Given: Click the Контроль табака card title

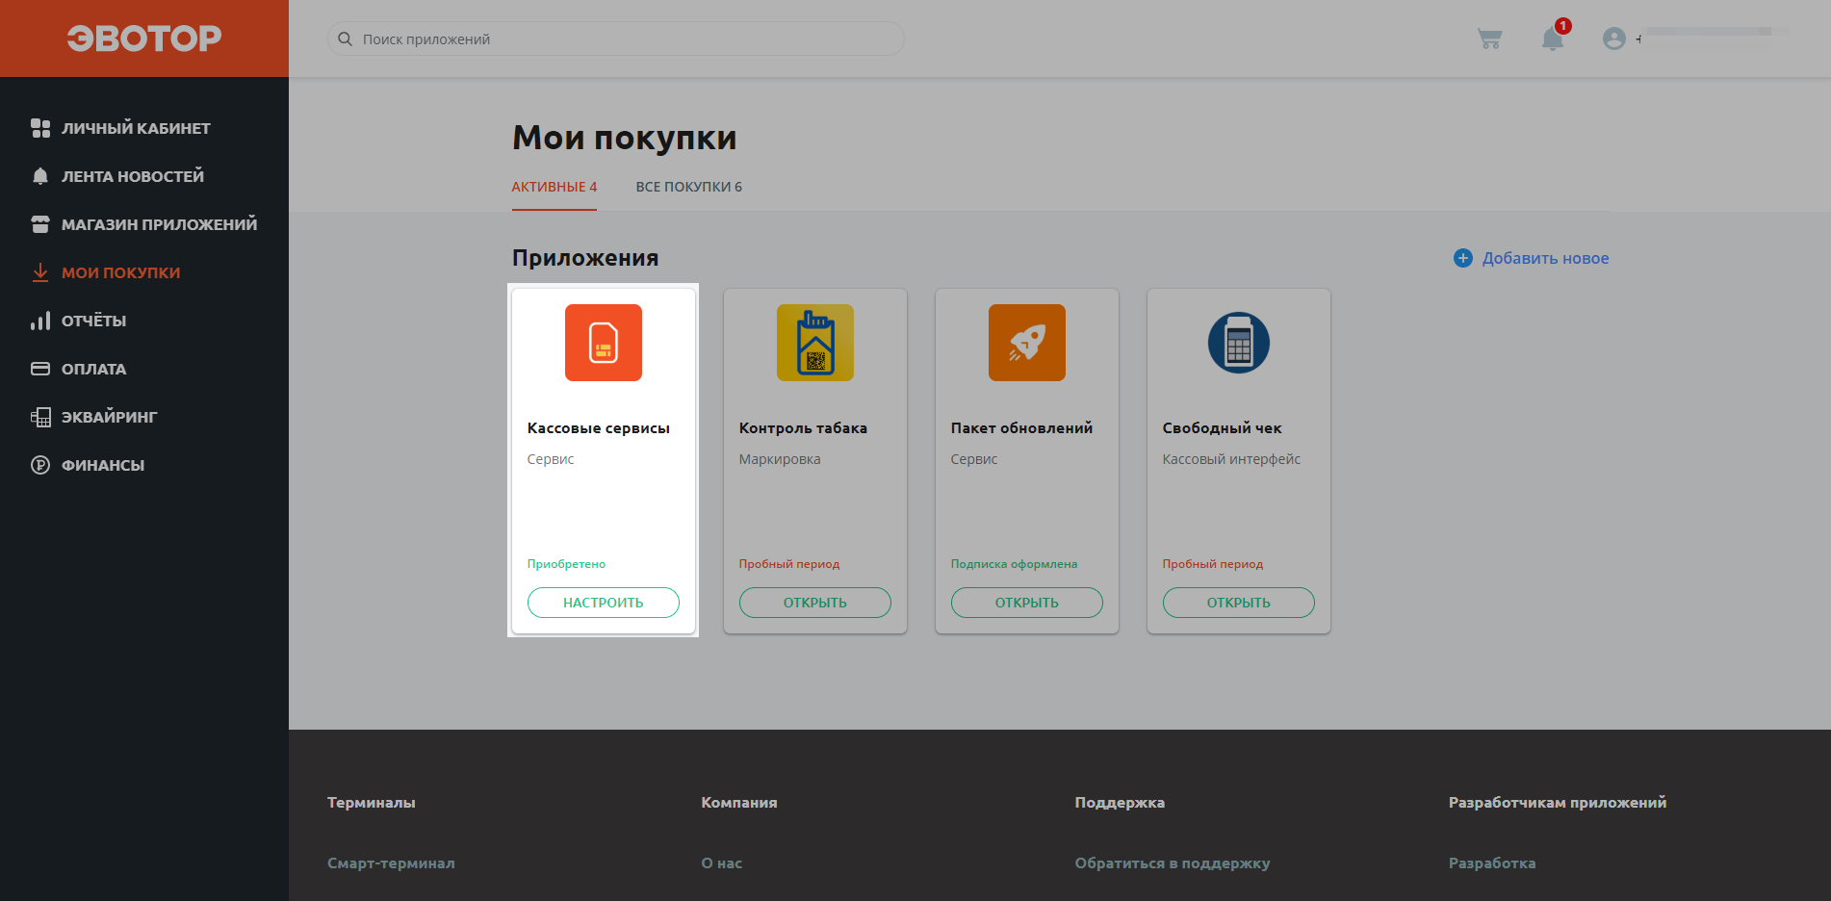Looking at the screenshot, I should coord(803,428).
